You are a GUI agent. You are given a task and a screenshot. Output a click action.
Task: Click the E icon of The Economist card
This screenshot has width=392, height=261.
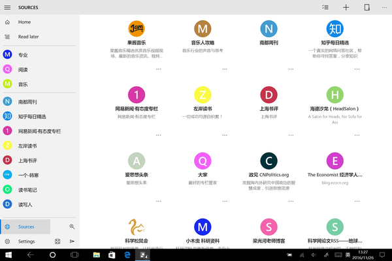[335, 161]
